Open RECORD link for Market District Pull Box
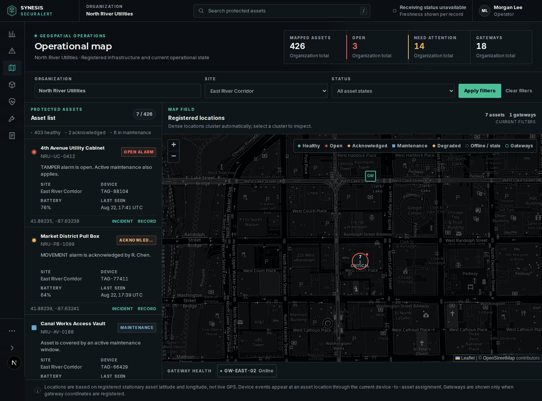Image resolution: width=542 pixels, height=401 pixels. (147, 309)
